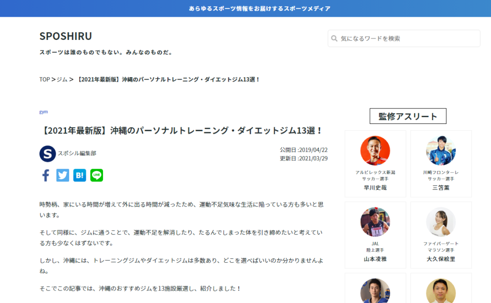Viewport: 491px width, 303px height.
Task: Open 三笘薫's athlete photo
Action: (x=441, y=151)
